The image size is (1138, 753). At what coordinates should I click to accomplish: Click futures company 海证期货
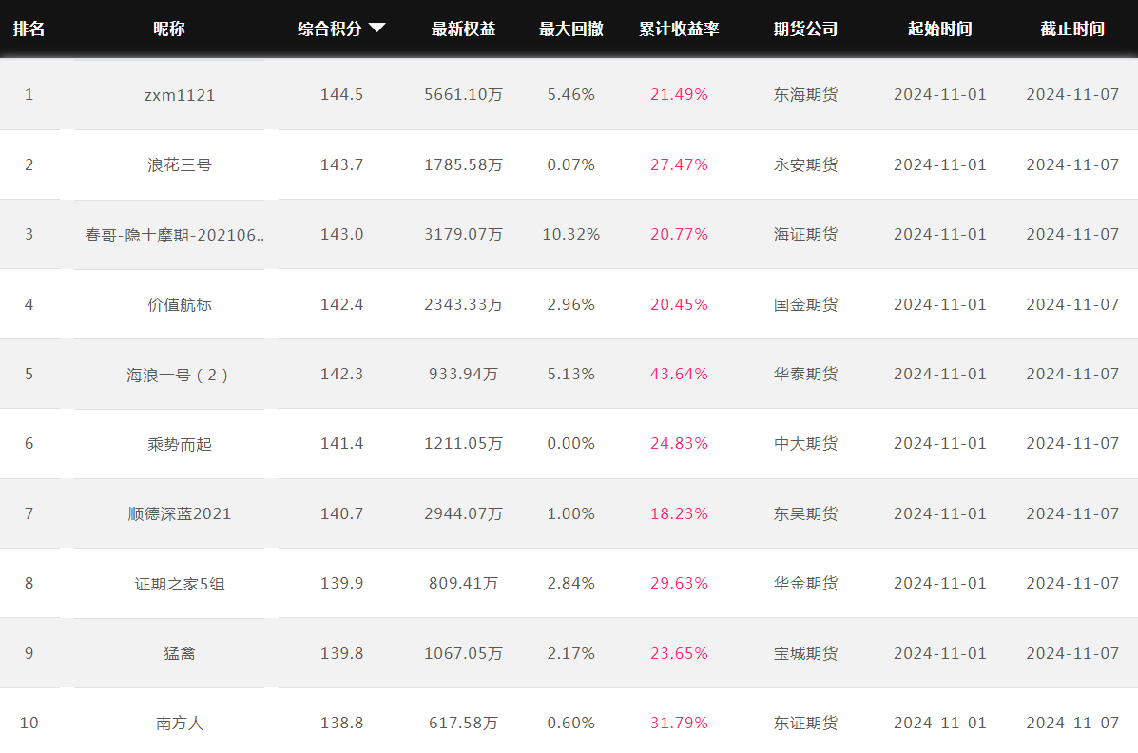pyautogui.click(x=805, y=234)
